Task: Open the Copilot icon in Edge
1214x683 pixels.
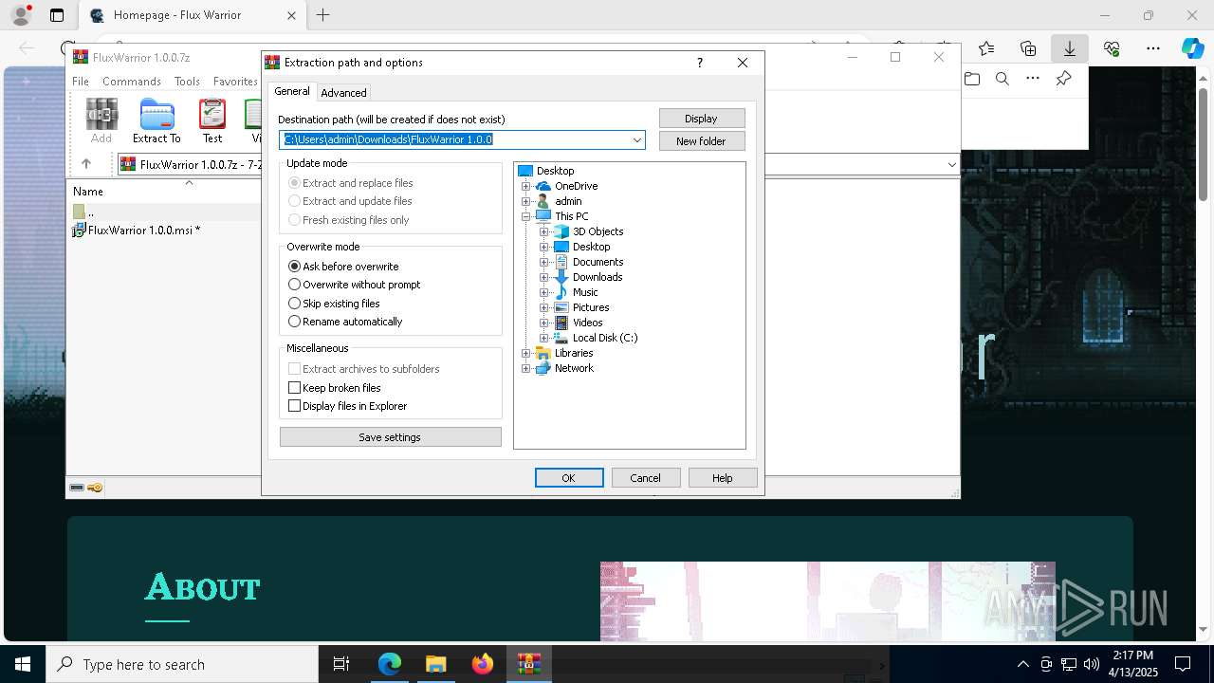Action: click(x=1192, y=48)
